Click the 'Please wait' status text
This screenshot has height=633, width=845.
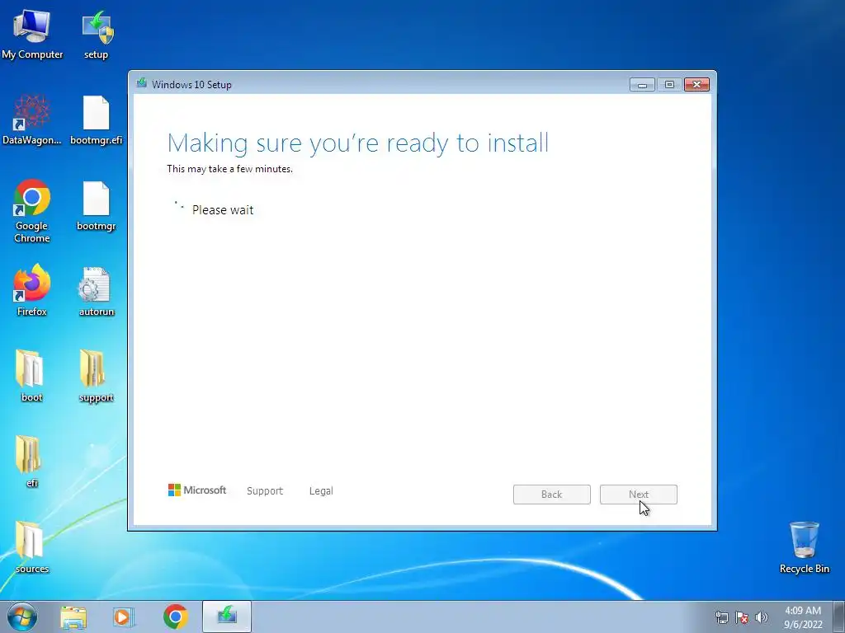point(223,210)
